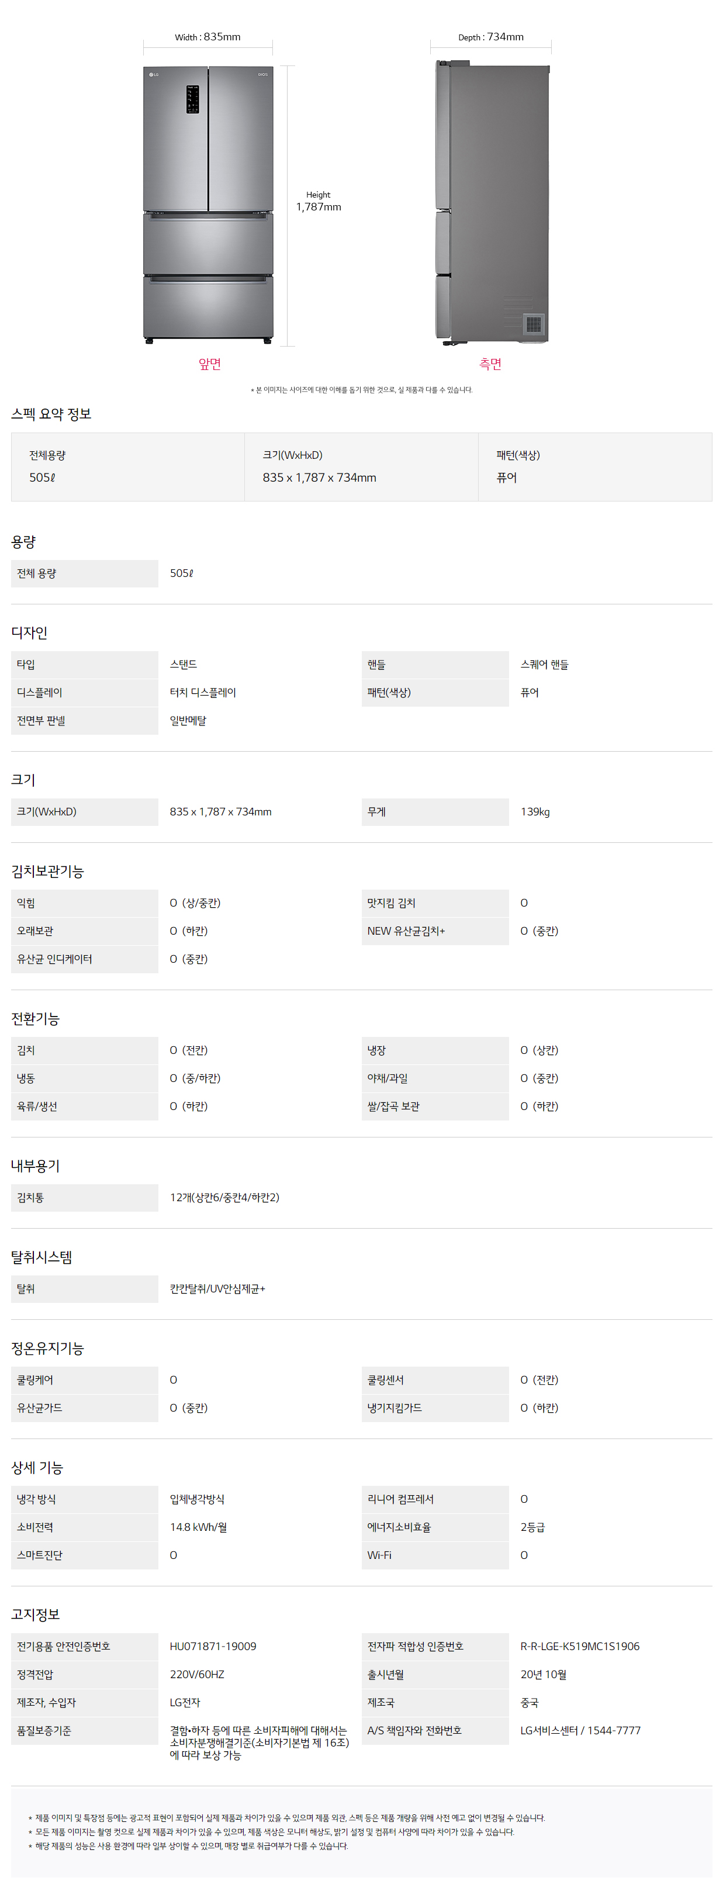Click the Depth: 734mm dimension label
Screen dimensions: 723x1888
pyautogui.click(x=491, y=37)
